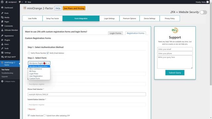Click the Enter your phone field
This screenshot has height=119, width=212.
tap(175, 53)
